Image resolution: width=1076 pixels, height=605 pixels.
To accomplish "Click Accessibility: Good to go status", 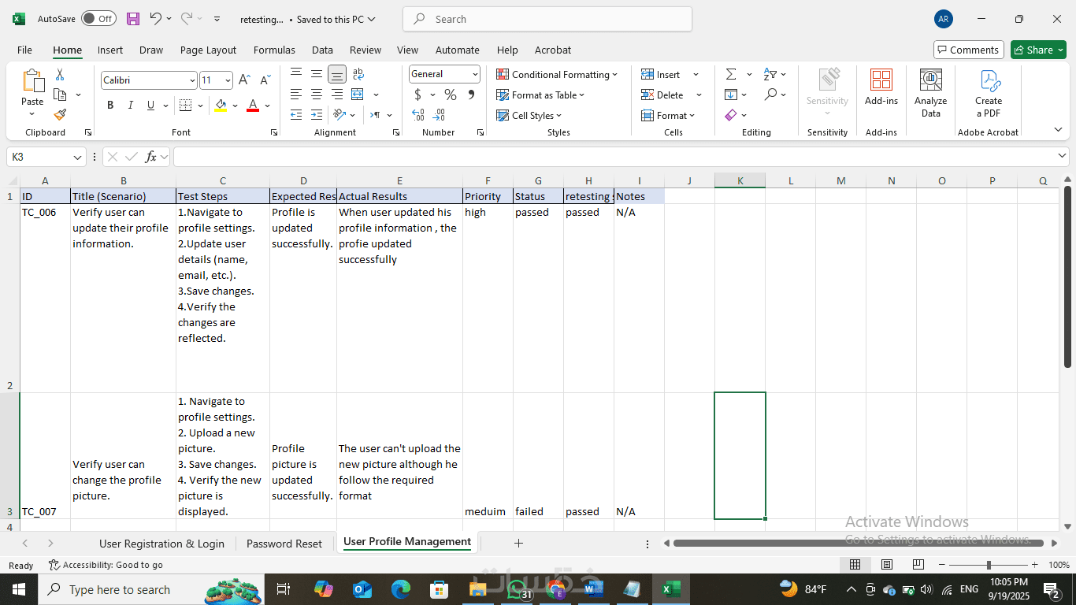I will click(x=106, y=565).
